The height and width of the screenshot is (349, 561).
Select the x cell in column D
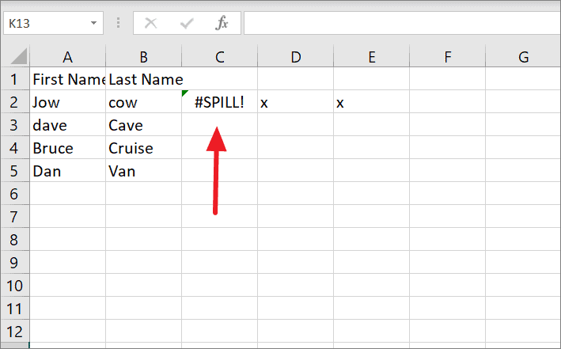pyautogui.click(x=295, y=102)
